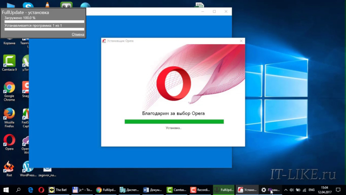The width and height of the screenshot is (346, 195).
Task: Switch to The Bat! taskbar window
Action: coord(58,190)
